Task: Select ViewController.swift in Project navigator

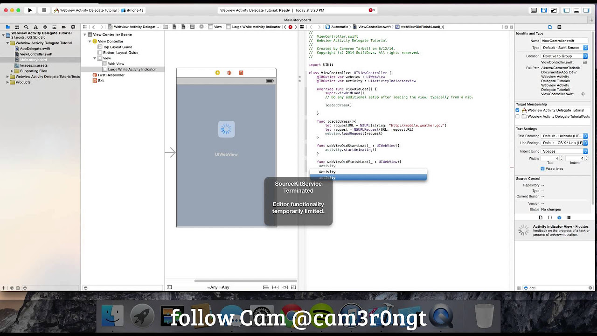Action: pos(36,54)
